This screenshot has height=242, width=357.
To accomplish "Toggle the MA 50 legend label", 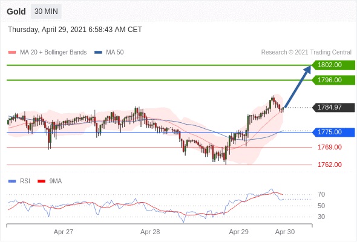I will tap(115, 53).
